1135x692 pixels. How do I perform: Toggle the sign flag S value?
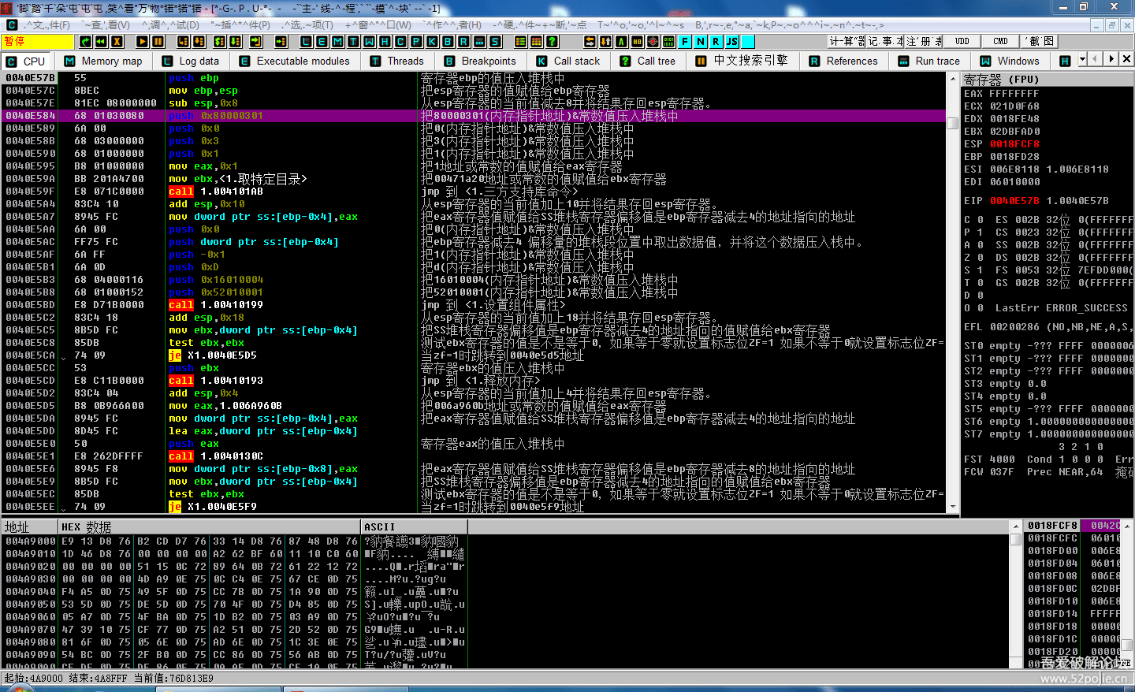click(981, 270)
